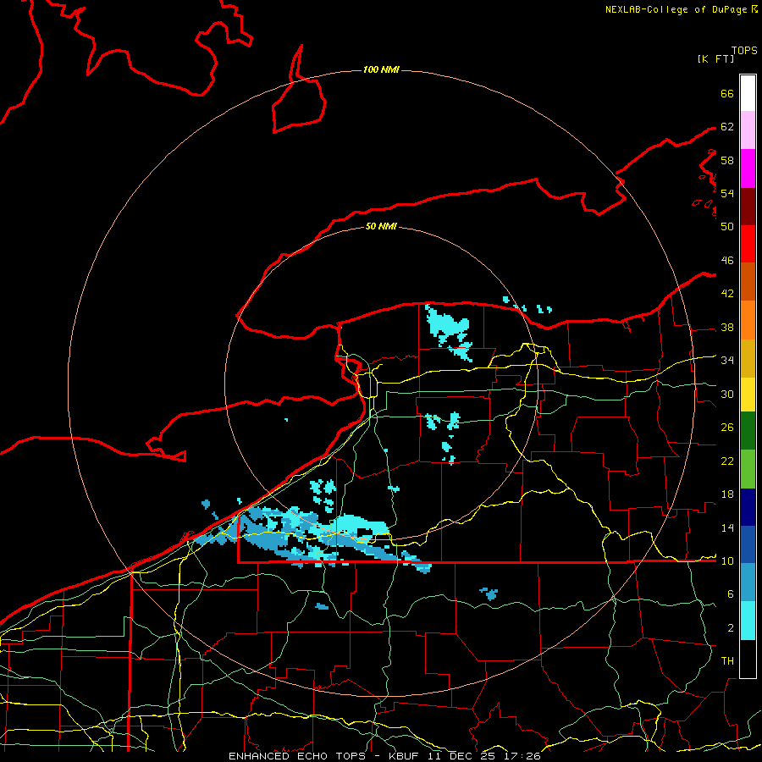Pick the dark orange legend swatch

[748, 282]
